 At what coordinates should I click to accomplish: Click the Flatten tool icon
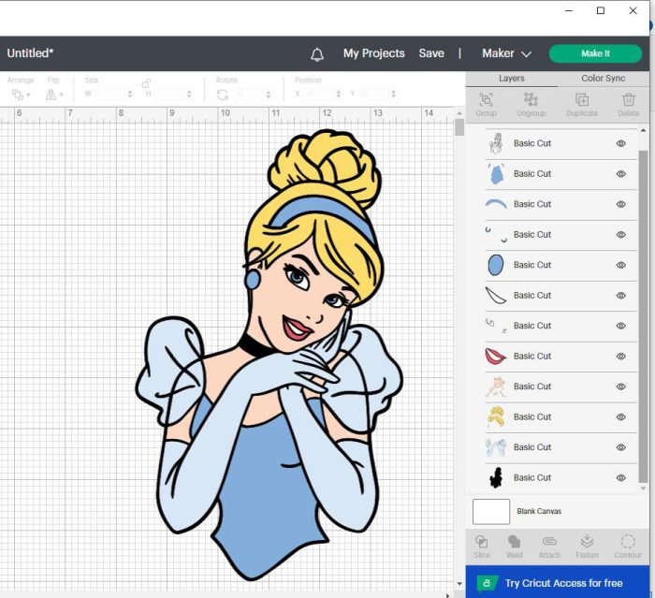point(587,542)
